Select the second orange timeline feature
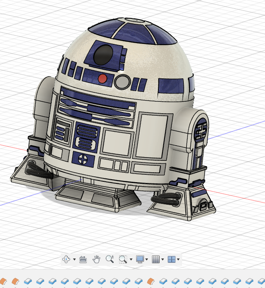 coord(16,281)
